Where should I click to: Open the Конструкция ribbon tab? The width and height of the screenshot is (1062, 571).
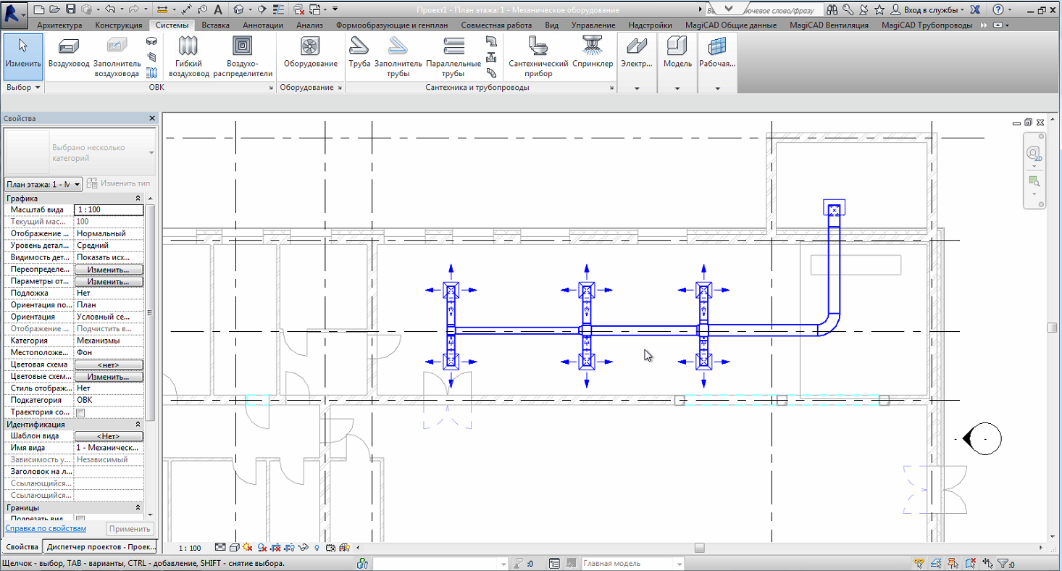(119, 25)
